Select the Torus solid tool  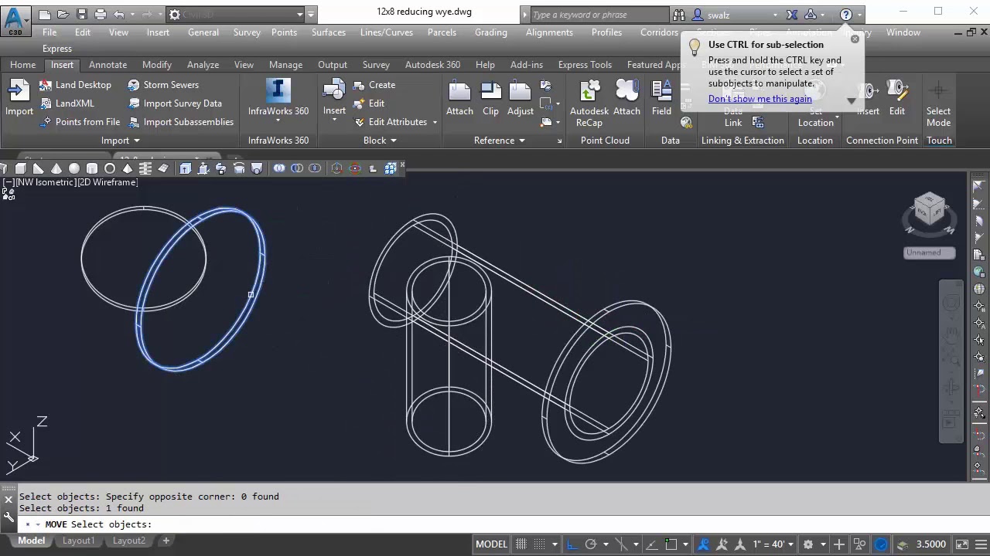pyautogui.click(x=110, y=168)
